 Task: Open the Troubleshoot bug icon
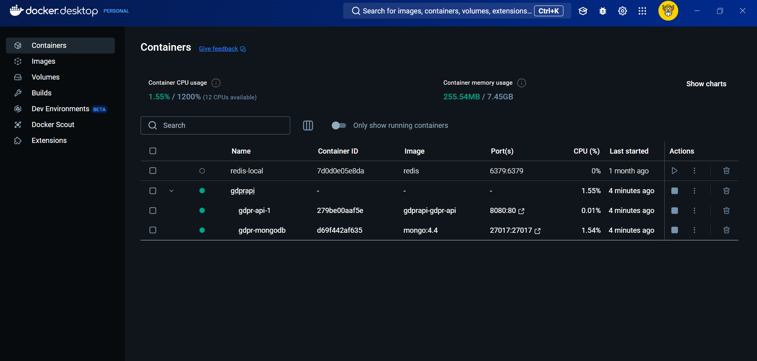pyautogui.click(x=603, y=11)
